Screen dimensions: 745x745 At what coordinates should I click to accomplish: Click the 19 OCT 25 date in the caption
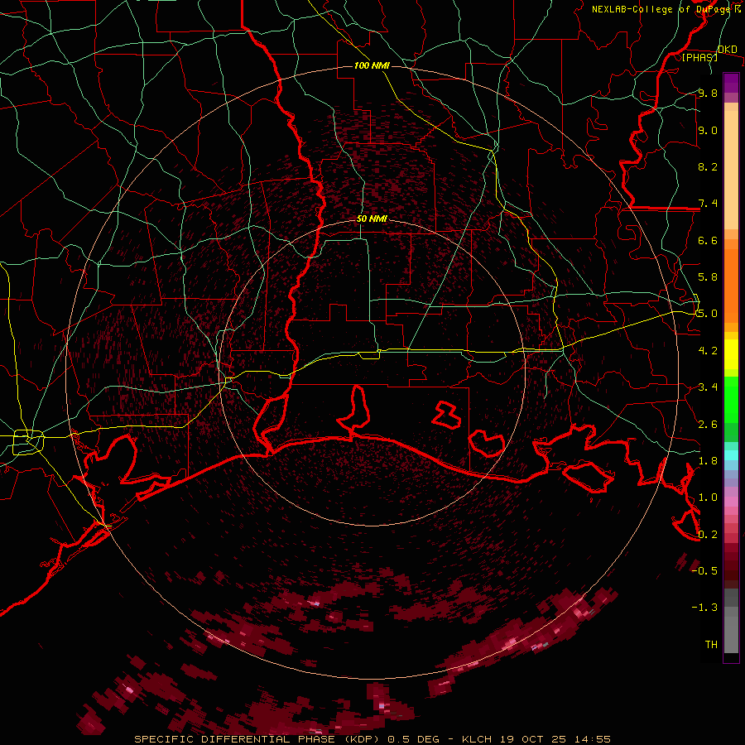point(533,739)
